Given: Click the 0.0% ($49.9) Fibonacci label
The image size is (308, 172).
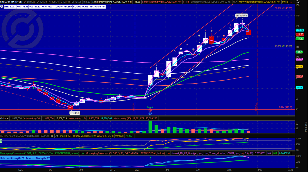Looking at the screenshot, I should pyautogui.click(x=285, y=107).
